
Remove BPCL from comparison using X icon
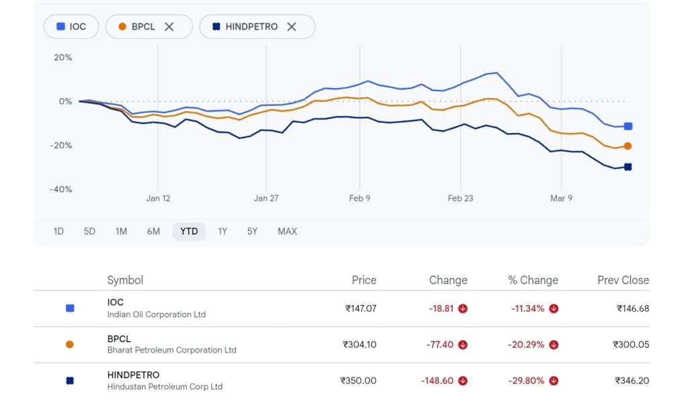[x=169, y=27]
